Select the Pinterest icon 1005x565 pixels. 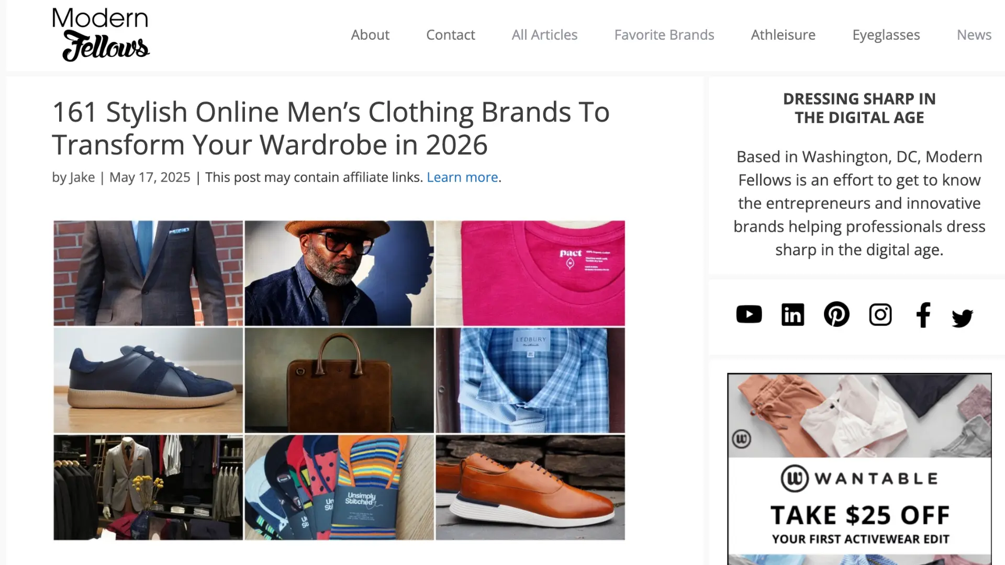click(x=836, y=314)
